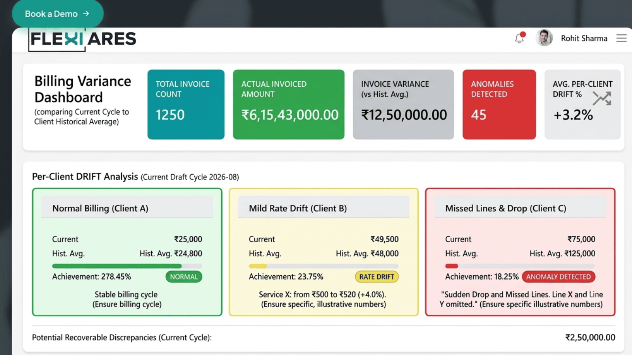
Task: Click Rohit Sharma's profile avatar
Action: point(544,38)
